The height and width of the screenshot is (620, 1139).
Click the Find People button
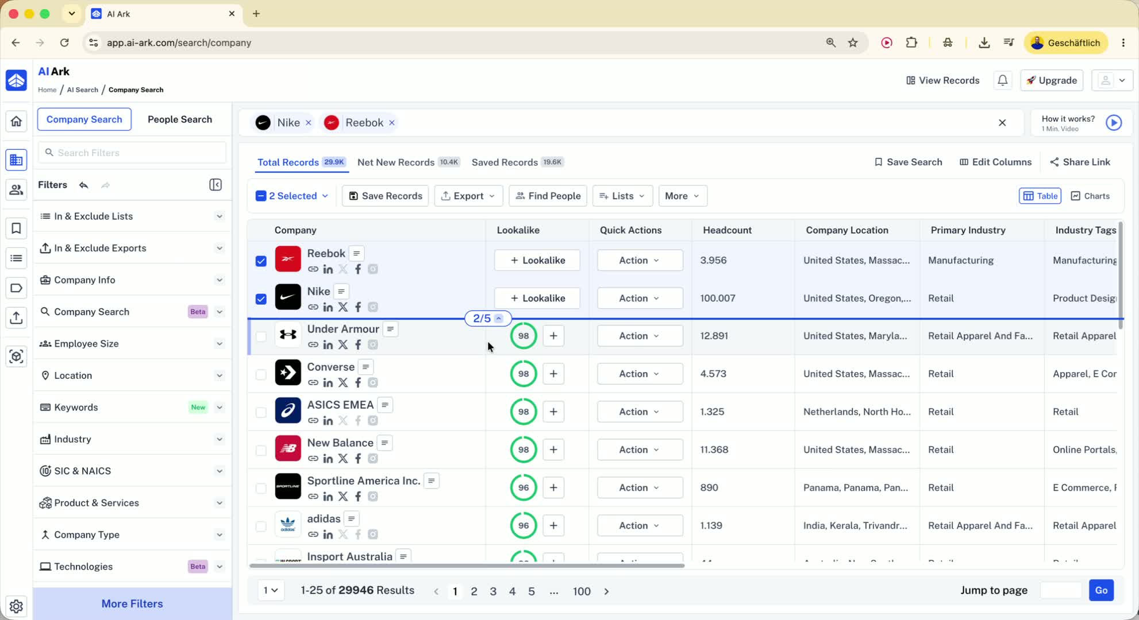(x=548, y=196)
